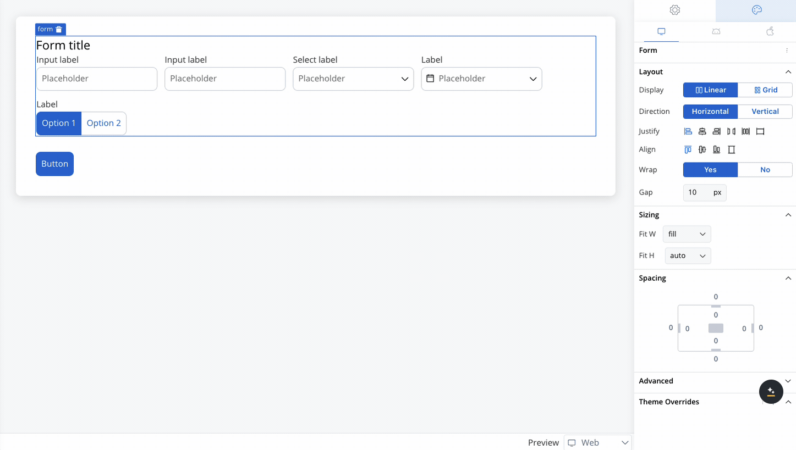Open the Fit W fill dropdown

tap(687, 234)
